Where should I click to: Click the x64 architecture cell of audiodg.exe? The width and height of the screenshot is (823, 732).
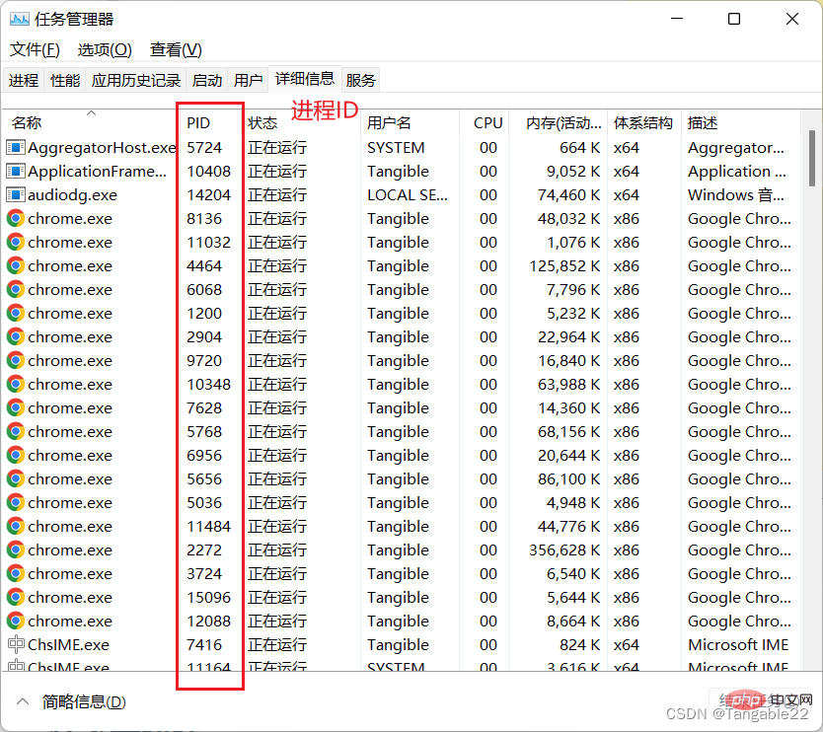click(x=627, y=194)
